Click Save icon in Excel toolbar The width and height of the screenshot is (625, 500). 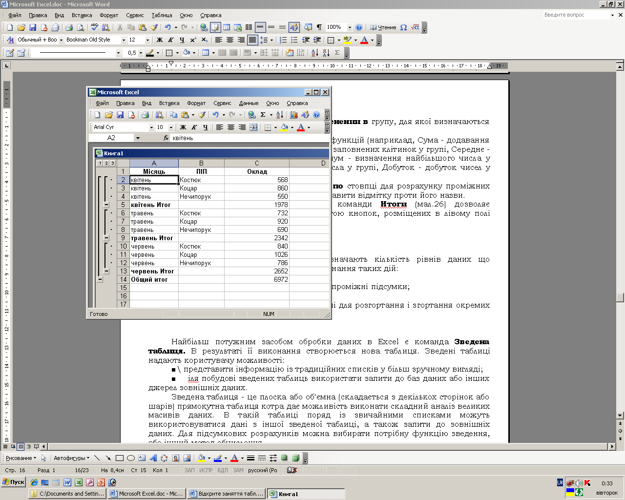(120, 115)
